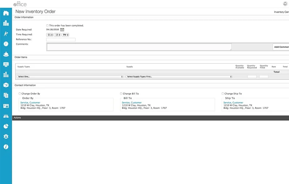This screenshot has width=289, height=184.
Task: Enable the Change Bill To checkbox
Action: [121, 94]
